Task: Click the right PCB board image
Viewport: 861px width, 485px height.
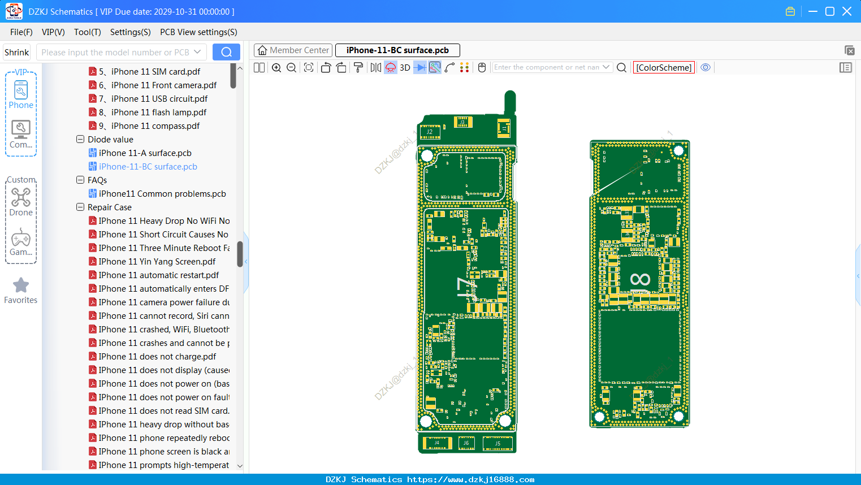Action: (x=639, y=284)
